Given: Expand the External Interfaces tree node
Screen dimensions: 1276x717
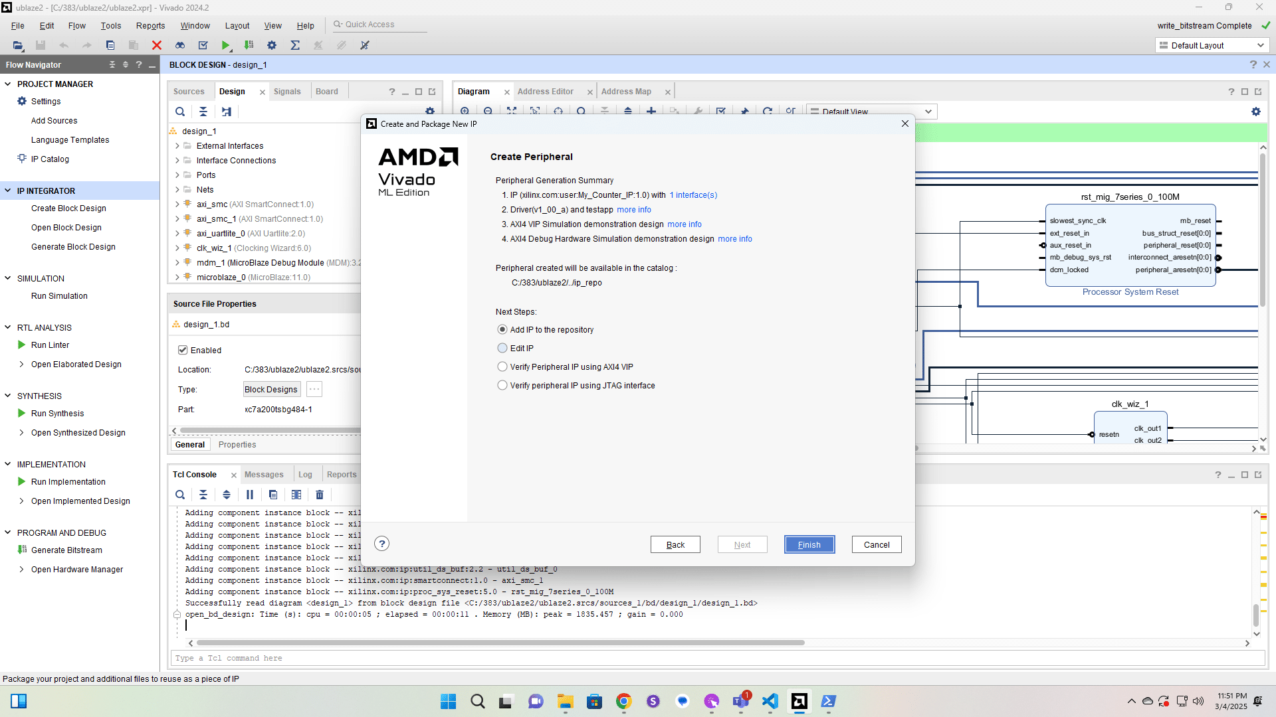Looking at the screenshot, I should click(177, 146).
